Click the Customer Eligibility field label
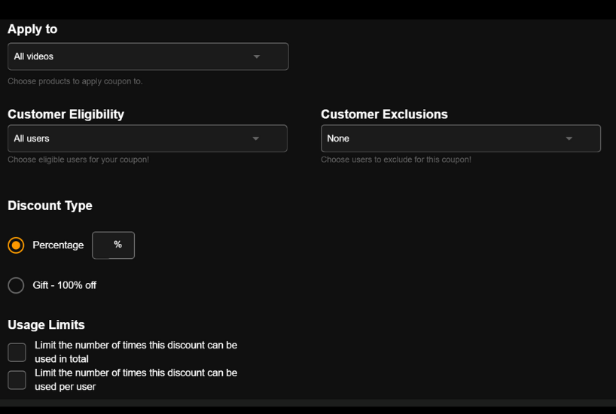The image size is (616, 414). [x=66, y=114]
